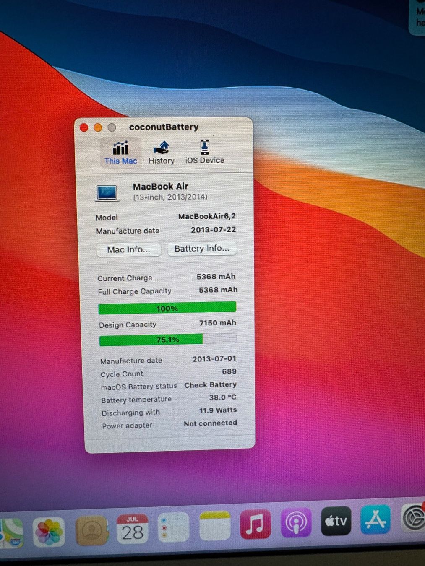
Task: Open Reminders from the Dock
Action: [173, 527]
